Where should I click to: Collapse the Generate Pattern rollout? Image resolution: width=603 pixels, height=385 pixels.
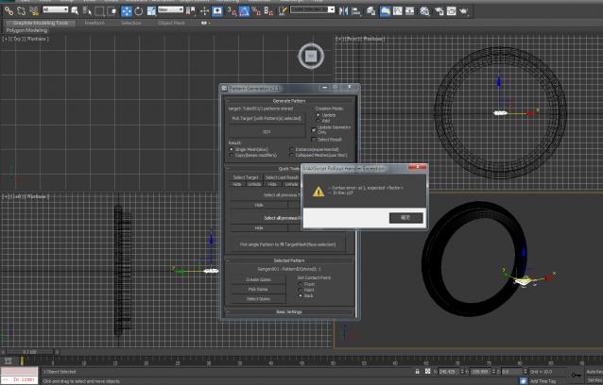tap(289, 101)
